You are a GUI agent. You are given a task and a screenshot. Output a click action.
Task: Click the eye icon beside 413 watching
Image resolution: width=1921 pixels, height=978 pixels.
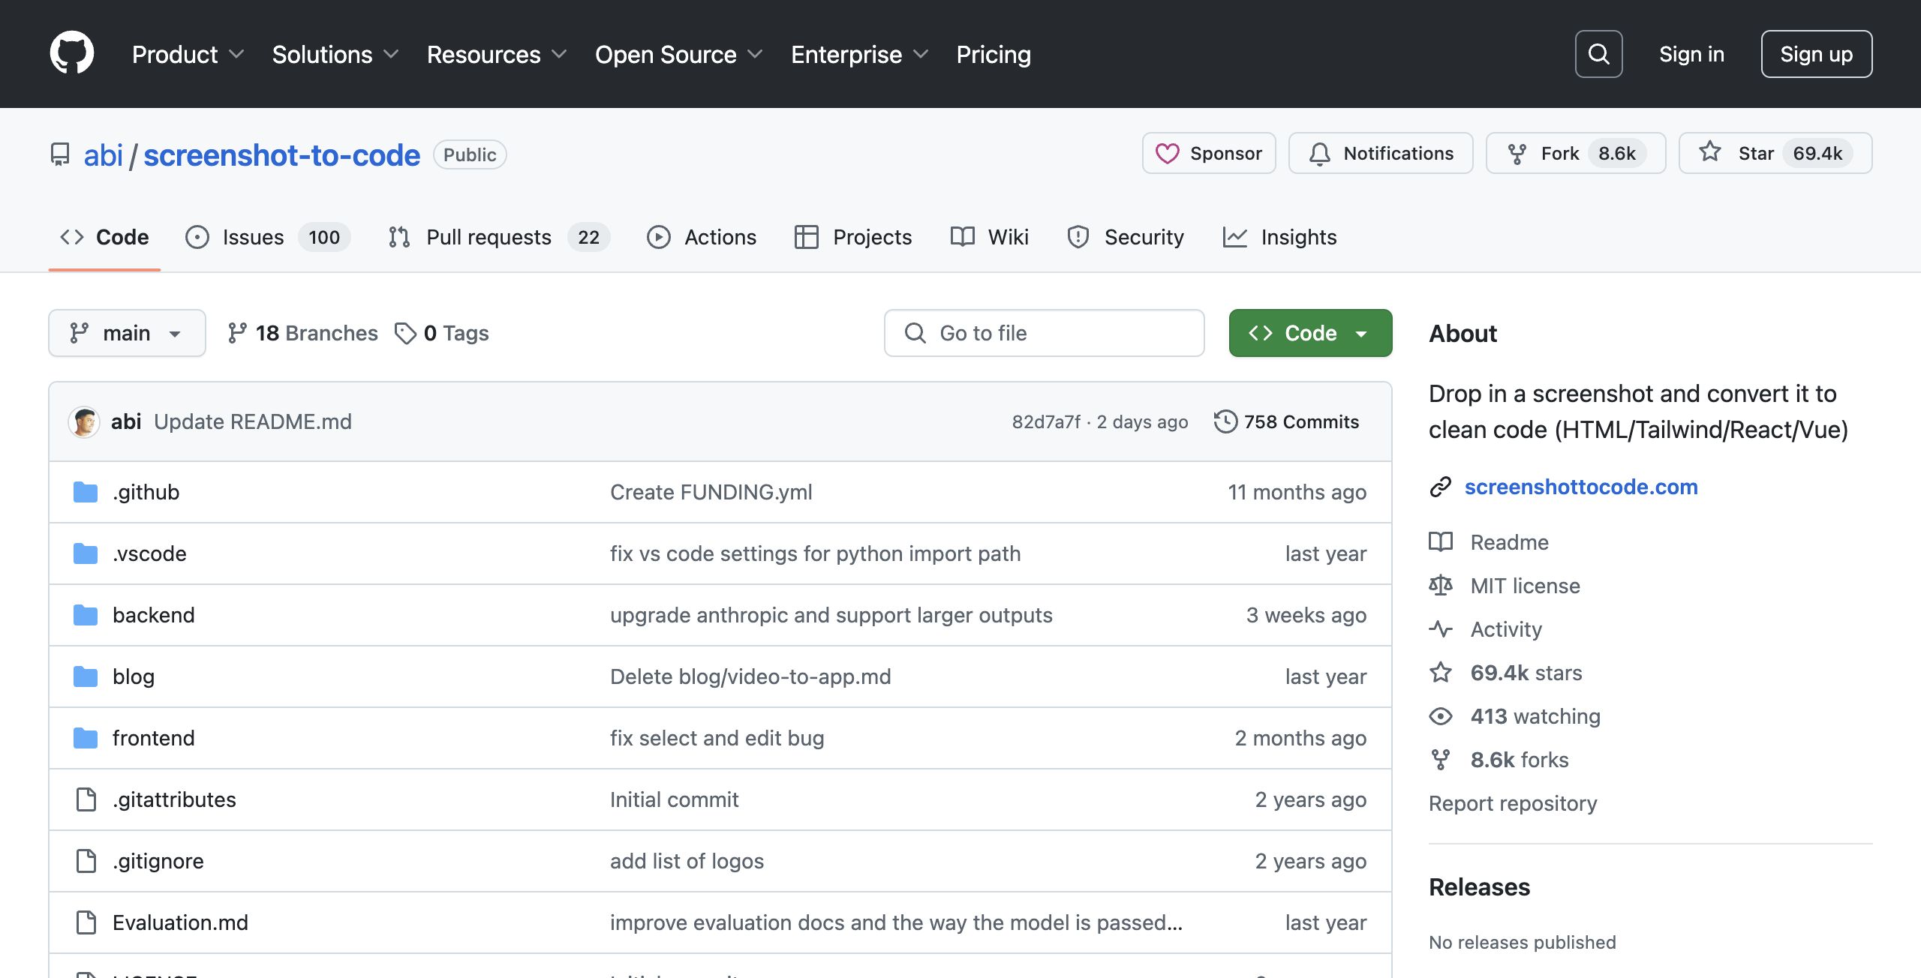click(1440, 715)
